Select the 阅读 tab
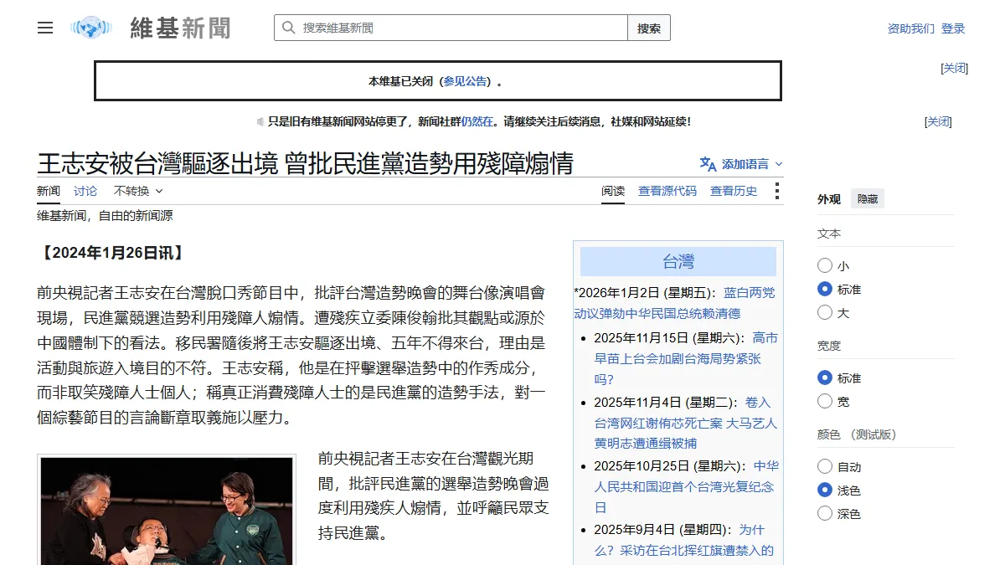 (x=613, y=191)
